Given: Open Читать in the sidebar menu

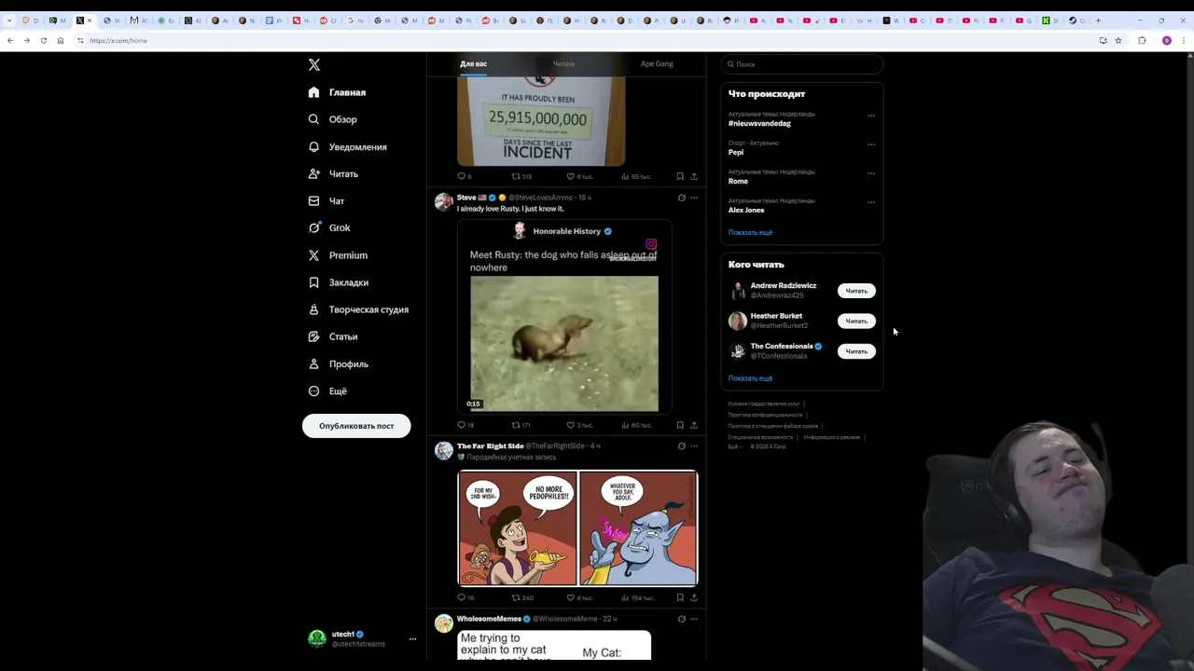Looking at the screenshot, I should (x=333, y=173).
